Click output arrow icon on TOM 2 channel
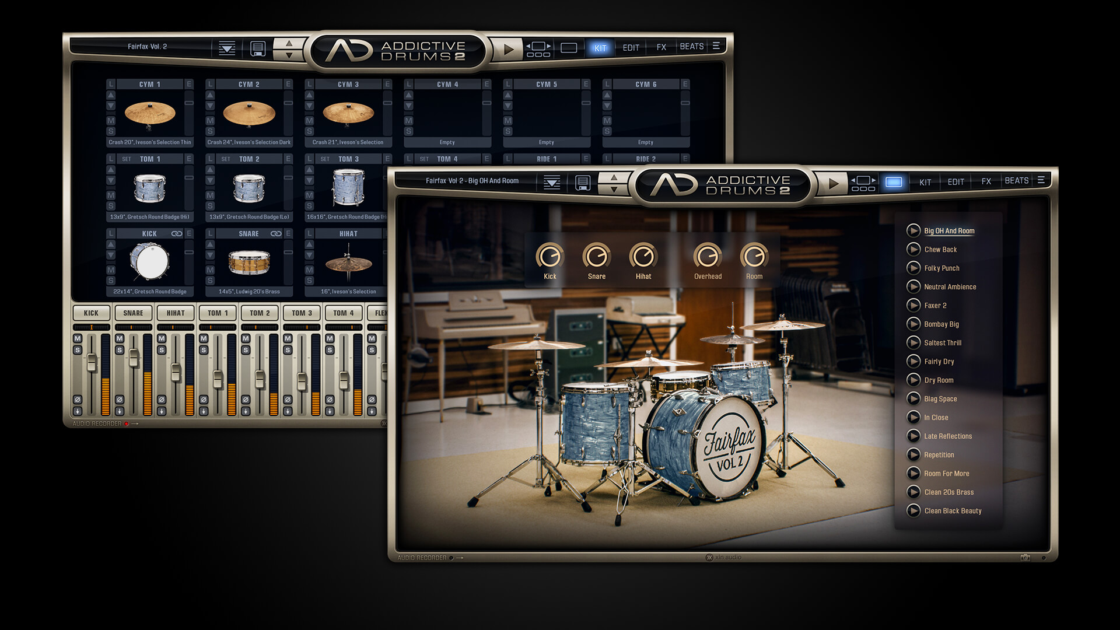This screenshot has height=630, width=1120. tap(246, 411)
